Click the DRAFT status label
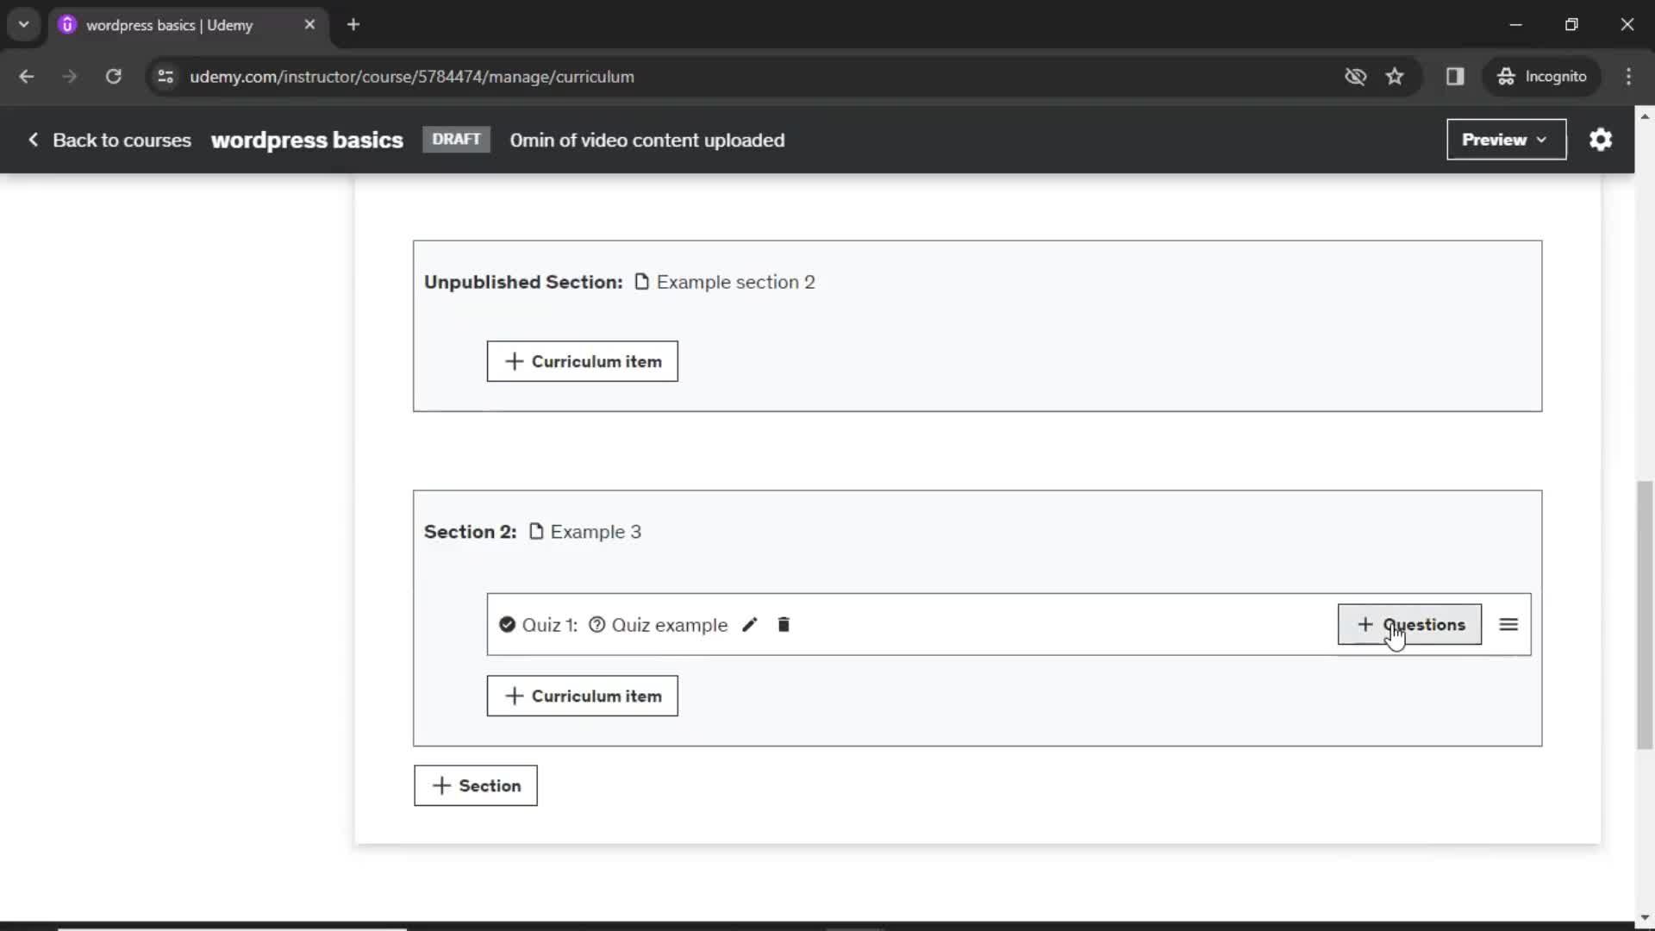1655x931 pixels. 456,139
